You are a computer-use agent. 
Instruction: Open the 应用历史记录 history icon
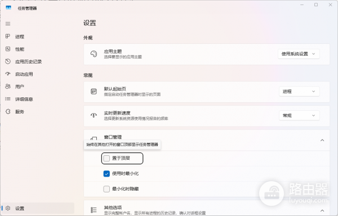pyautogui.click(x=8, y=61)
